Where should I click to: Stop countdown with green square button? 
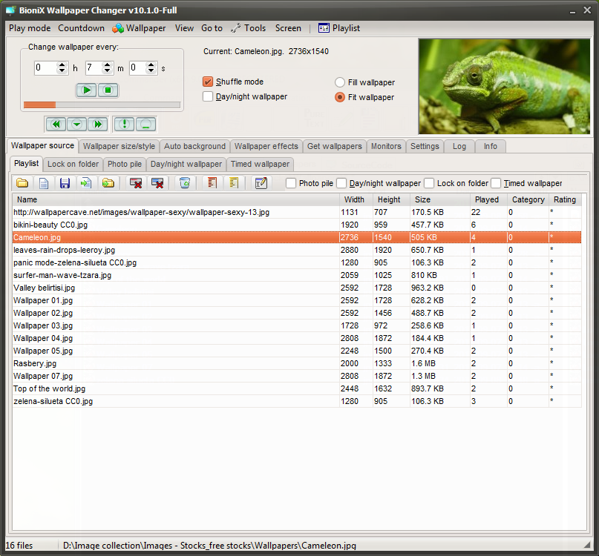[108, 90]
